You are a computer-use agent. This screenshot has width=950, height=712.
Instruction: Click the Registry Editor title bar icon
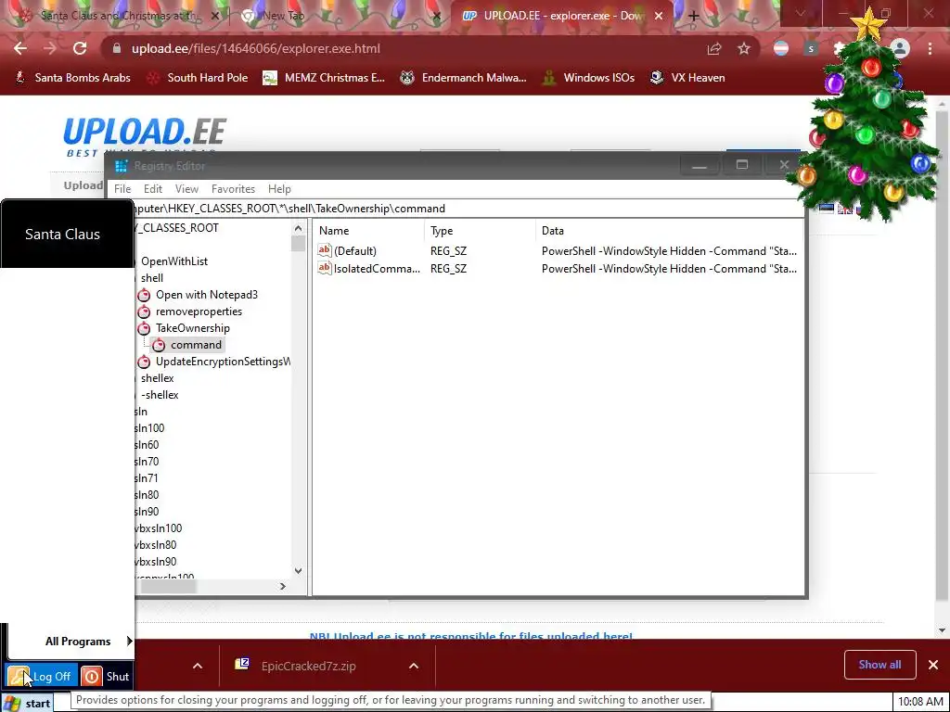[x=122, y=166]
